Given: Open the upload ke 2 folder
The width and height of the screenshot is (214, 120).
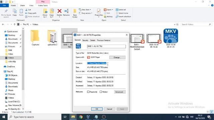Looking at the screenshot, I should [x=52, y=38].
